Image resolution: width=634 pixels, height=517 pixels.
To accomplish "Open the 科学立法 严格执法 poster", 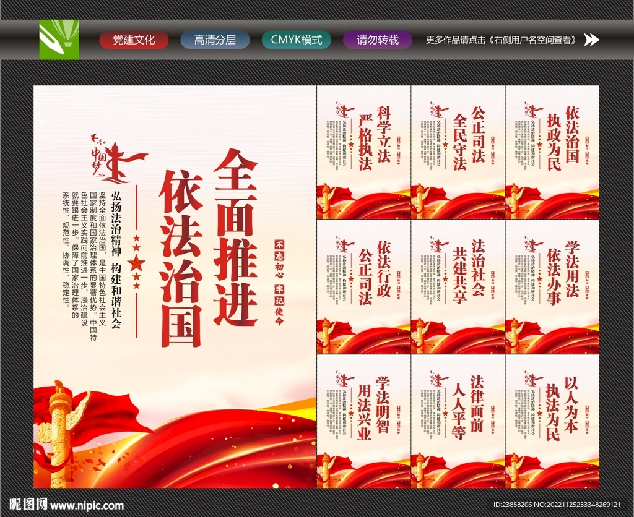I will click(364, 152).
